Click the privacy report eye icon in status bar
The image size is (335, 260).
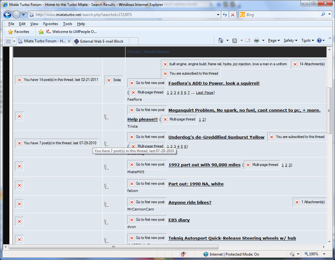click(183, 254)
